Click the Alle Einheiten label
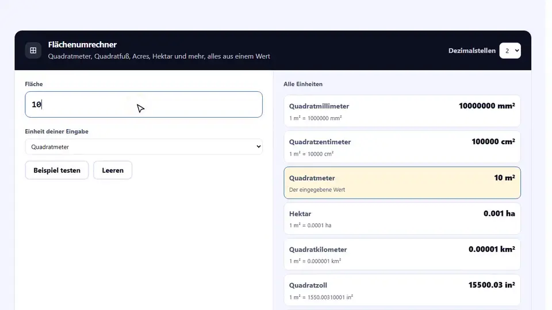Image resolution: width=552 pixels, height=310 pixels. click(303, 84)
